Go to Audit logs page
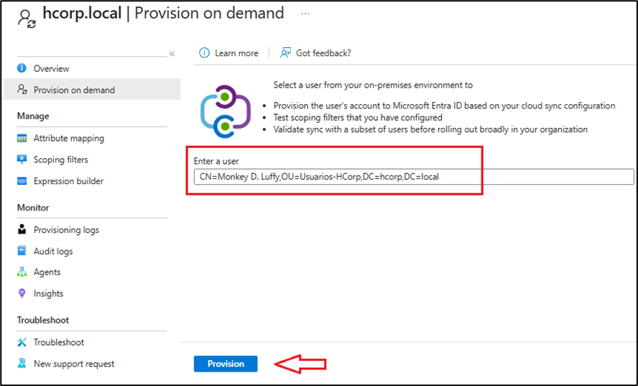This screenshot has width=638, height=386. [53, 252]
